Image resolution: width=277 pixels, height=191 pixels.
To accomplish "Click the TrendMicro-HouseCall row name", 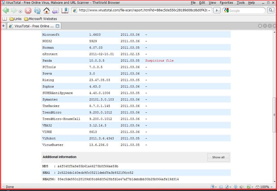I will click(x=61, y=119).
